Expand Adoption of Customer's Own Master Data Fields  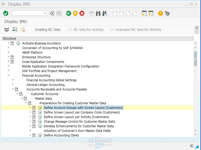pos(30,130)
